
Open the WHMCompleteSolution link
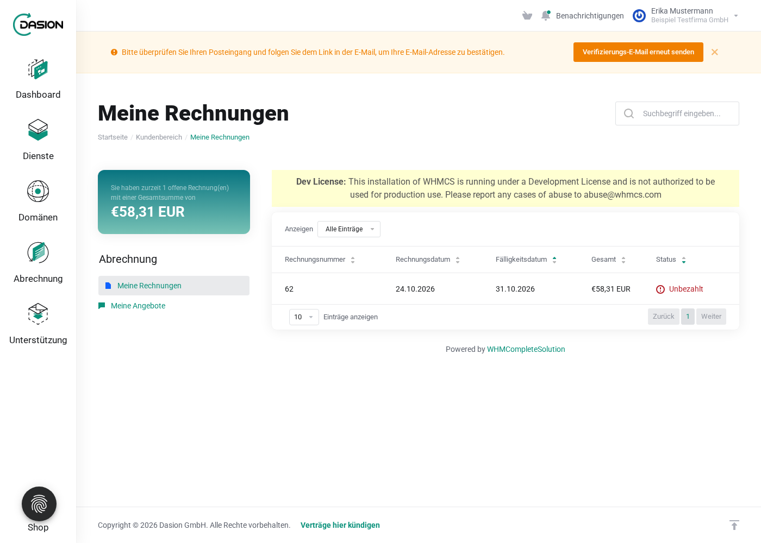[x=526, y=349]
